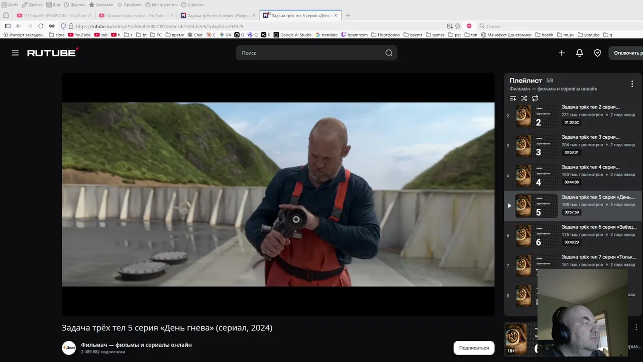Toggle repeat for the playlist
This screenshot has width=643, height=362.
pyautogui.click(x=535, y=99)
